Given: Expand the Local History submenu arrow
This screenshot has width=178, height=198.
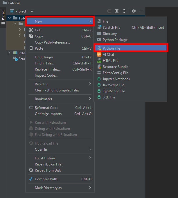Looking at the screenshot, I should pos(90,158).
